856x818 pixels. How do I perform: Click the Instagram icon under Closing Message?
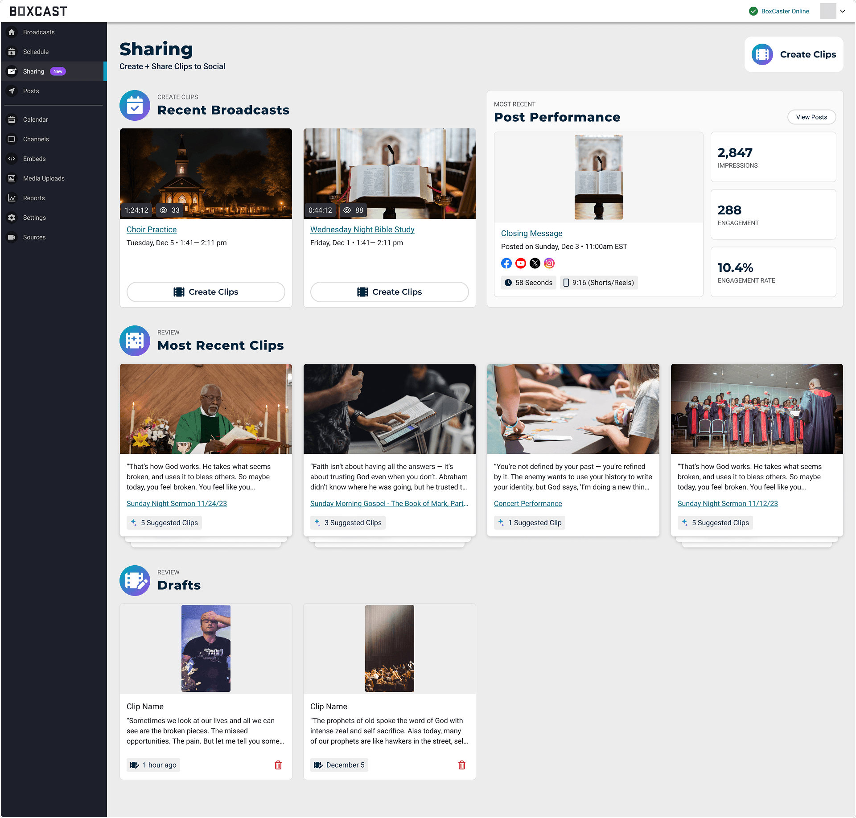coord(549,263)
